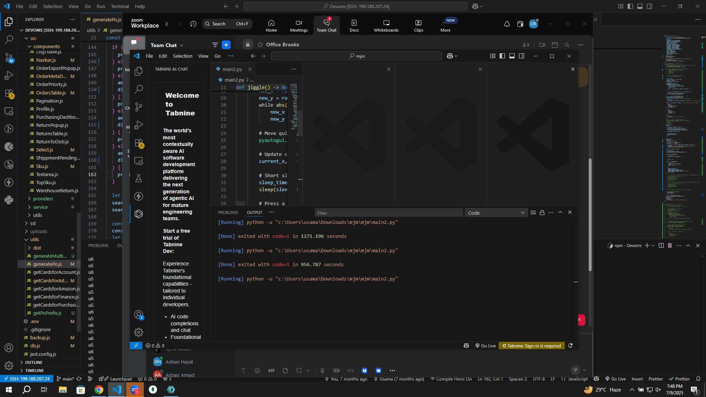The width and height of the screenshot is (706, 397).
Task: Click the Zoom chat vertical scrollbar
Action: [x=590, y=215]
